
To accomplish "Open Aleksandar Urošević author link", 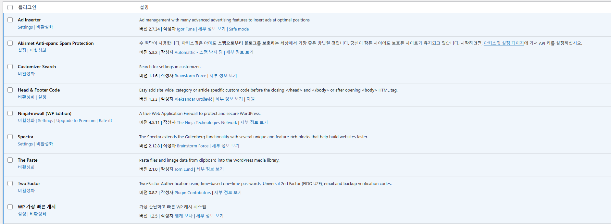I will click(193, 99).
